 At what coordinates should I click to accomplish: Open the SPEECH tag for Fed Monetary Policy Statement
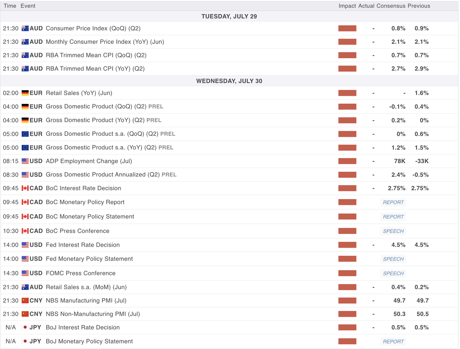pos(393,259)
